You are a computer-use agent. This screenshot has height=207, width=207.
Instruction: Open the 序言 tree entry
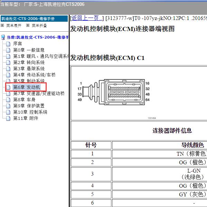[x=18, y=44]
